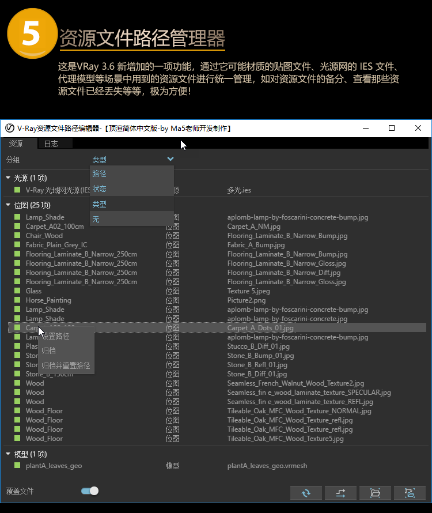Click file name 多光.ies

(x=239, y=190)
